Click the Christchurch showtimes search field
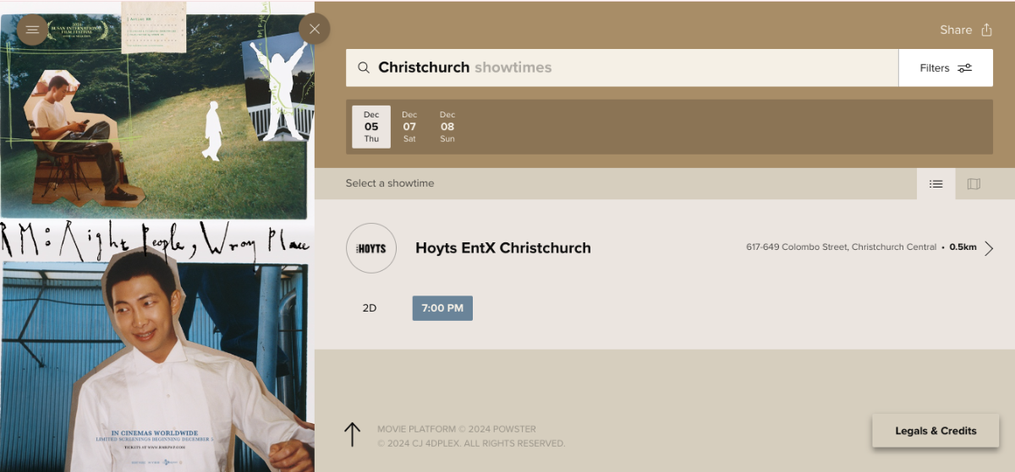Viewport: 1015px width, 472px height. (622, 68)
